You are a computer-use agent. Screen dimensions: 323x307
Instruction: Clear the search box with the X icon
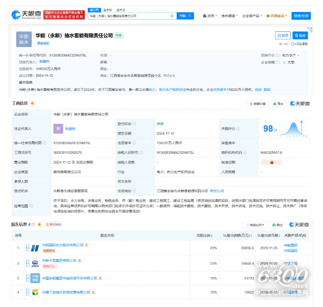[x=172, y=16]
